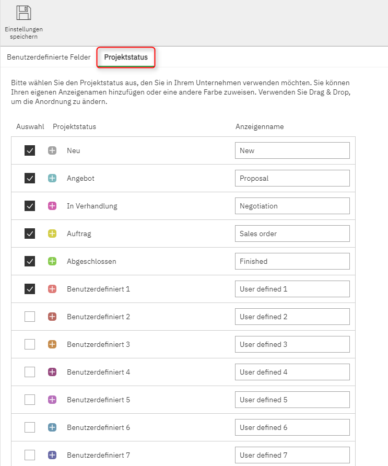Image resolution: width=388 pixels, height=466 pixels.
Task: Click the red color swatch for Benutzerdefiniert 1
Action: pyautogui.click(x=52, y=289)
